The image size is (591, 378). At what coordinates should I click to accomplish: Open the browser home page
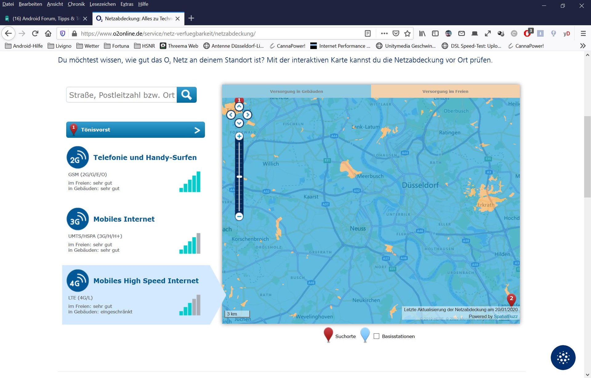(x=48, y=34)
